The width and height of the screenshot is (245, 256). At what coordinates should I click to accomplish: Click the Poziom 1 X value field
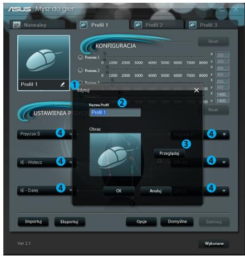tap(222, 55)
